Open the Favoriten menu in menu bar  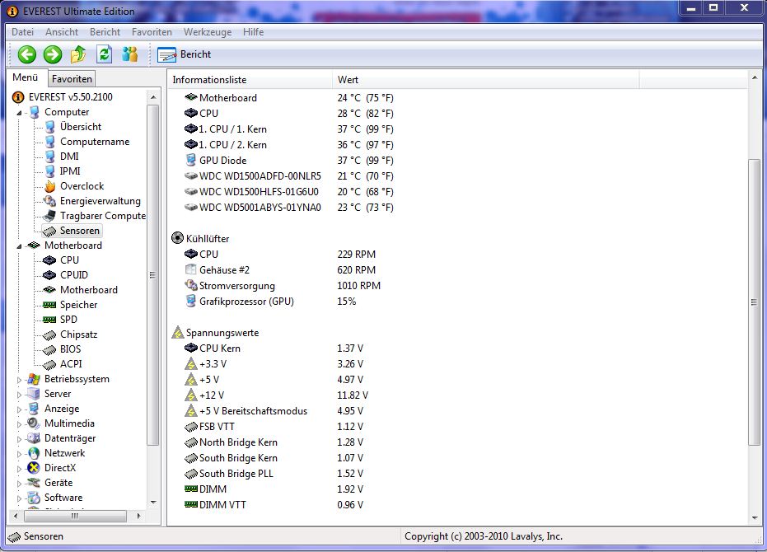pos(152,32)
